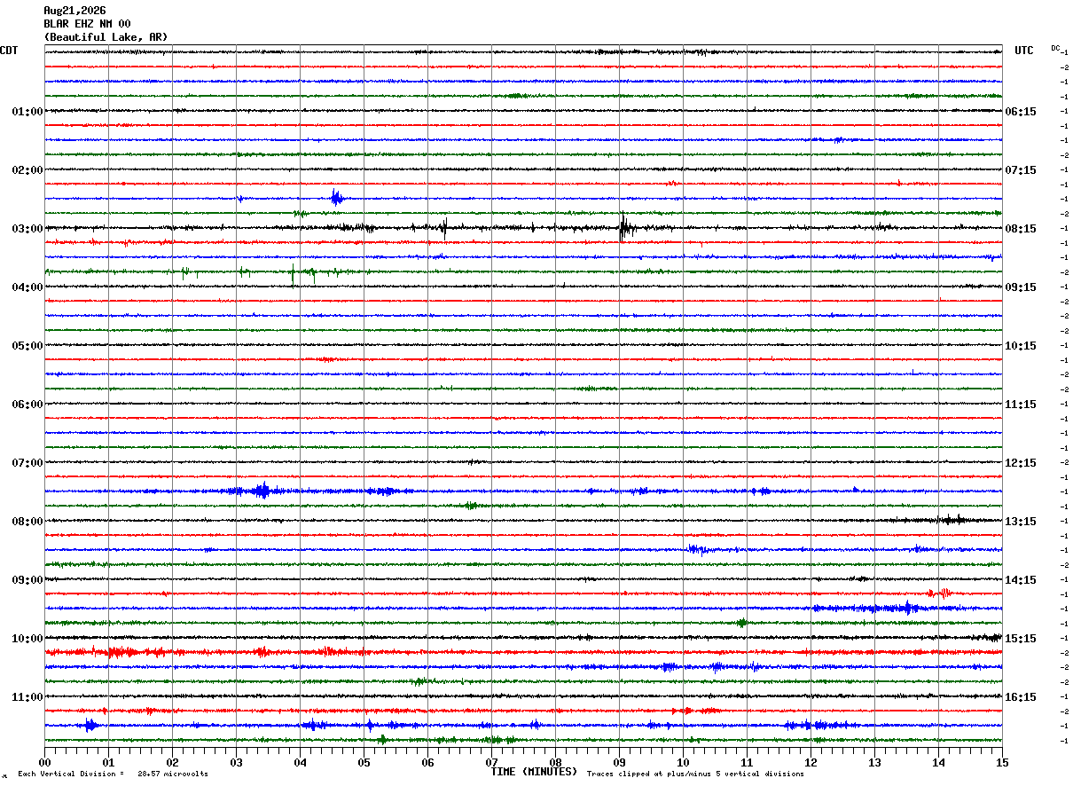Click the blue event in the 07:00 hour
The width and height of the screenshot is (1073, 786).
pyautogui.click(x=262, y=491)
